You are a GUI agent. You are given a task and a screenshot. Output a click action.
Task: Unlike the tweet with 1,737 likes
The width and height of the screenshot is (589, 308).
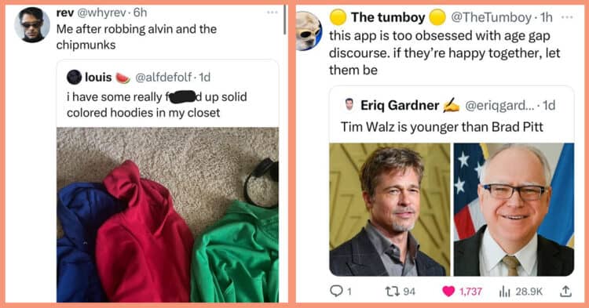(448, 291)
